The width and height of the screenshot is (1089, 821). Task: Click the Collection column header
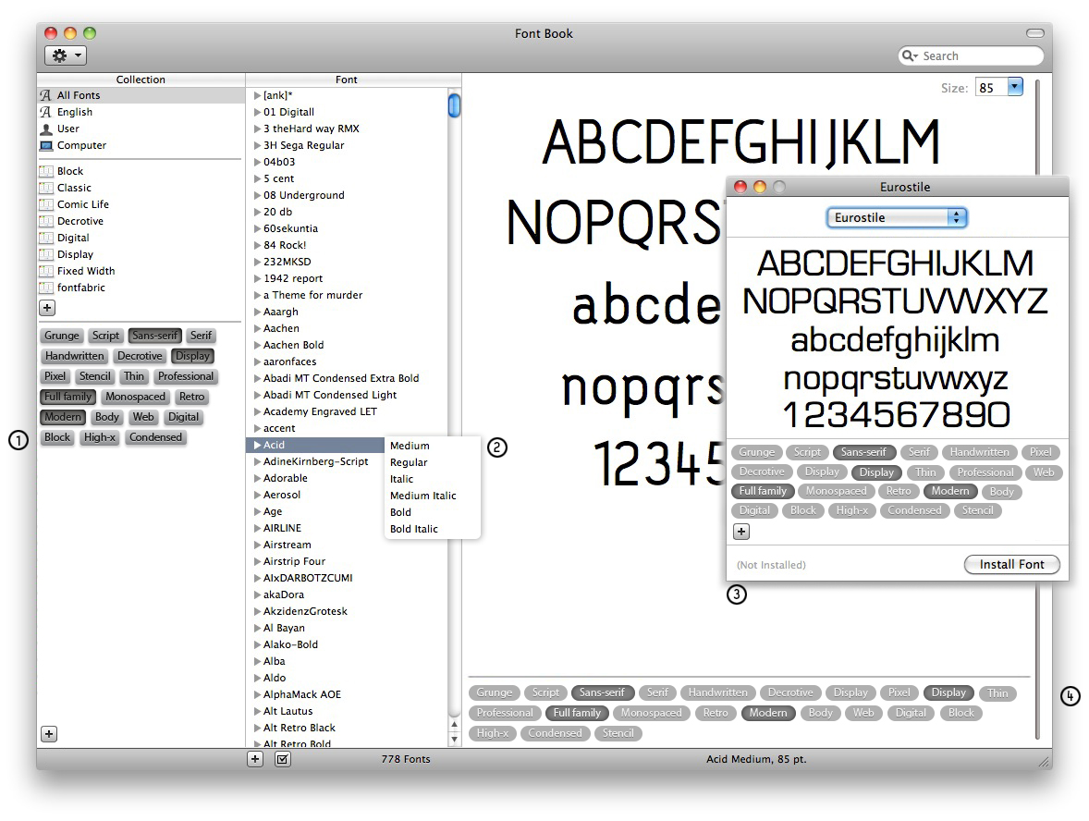(x=141, y=80)
